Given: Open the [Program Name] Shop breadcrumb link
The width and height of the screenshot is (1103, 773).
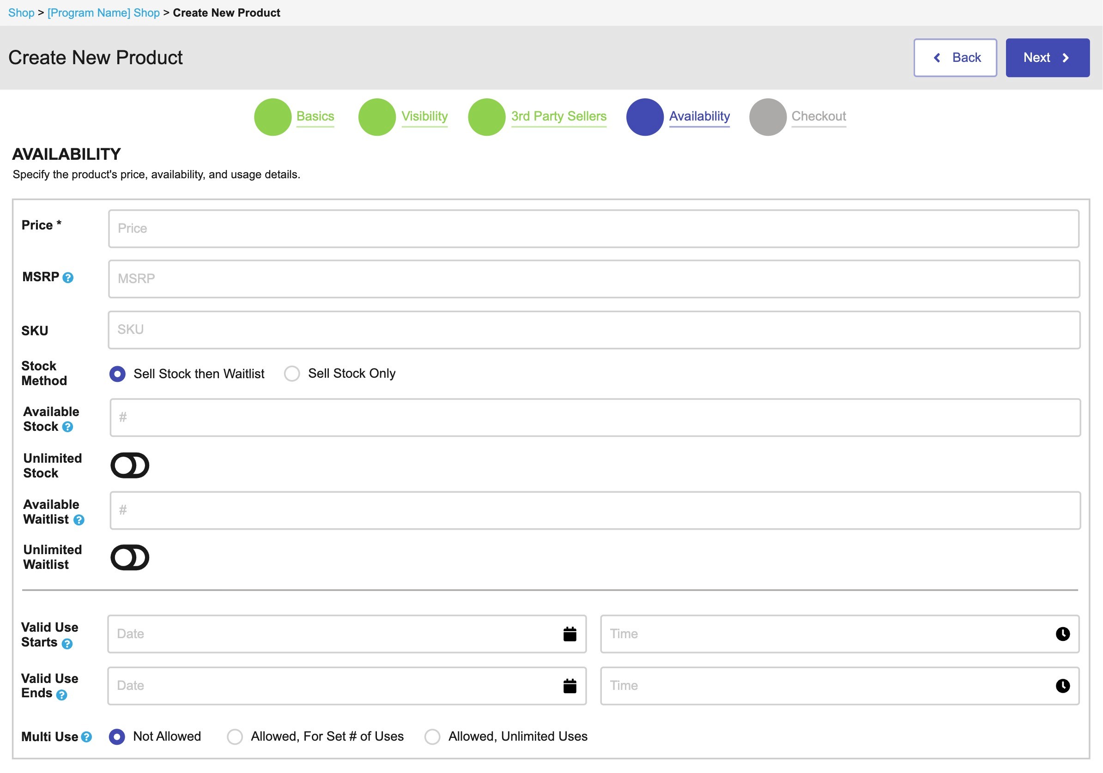Looking at the screenshot, I should [x=103, y=13].
